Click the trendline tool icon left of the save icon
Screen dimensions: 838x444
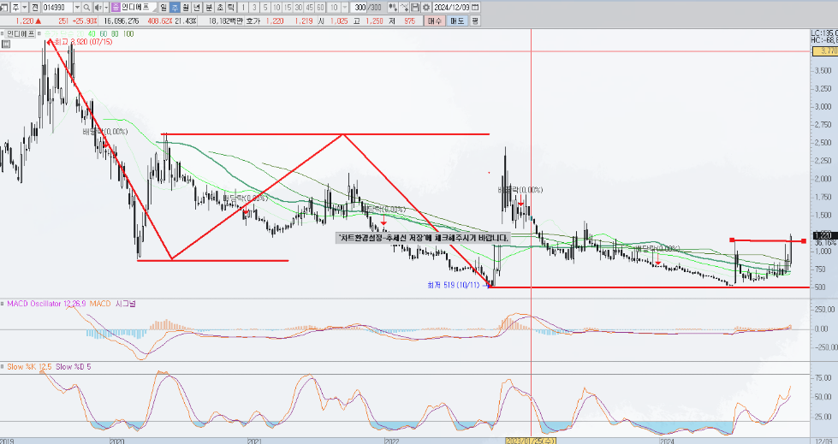(404, 8)
